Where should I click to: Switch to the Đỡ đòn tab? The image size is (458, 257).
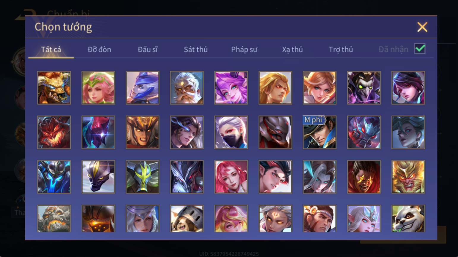point(100,49)
